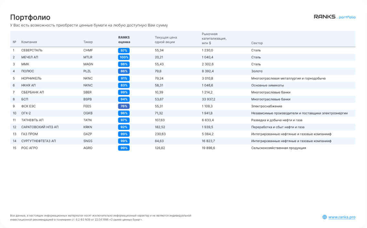Click the 83% rating badge for НКНХ АП
This screenshot has height=228, width=367.
pyautogui.click(x=124, y=85)
